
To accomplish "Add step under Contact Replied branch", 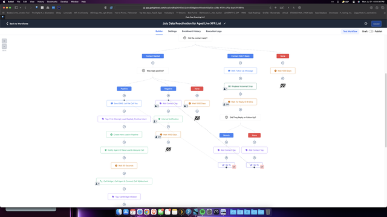I will tap(153, 63).
